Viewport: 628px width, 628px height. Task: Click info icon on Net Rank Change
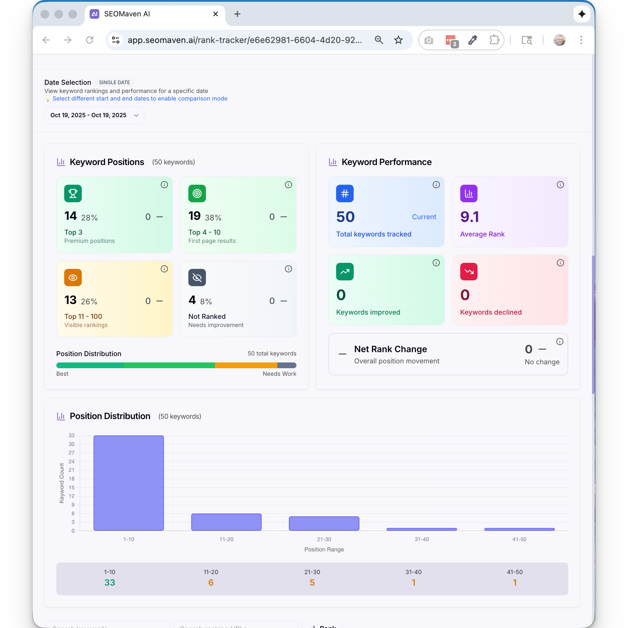click(x=559, y=341)
